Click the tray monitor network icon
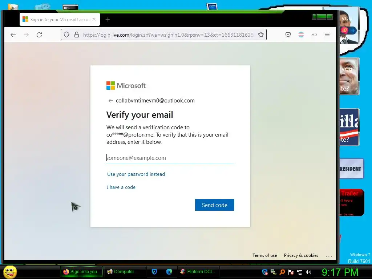 pyautogui.click(x=300, y=272)
